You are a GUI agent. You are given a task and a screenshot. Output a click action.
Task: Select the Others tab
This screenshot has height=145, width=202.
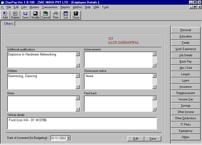coord(8,24)
